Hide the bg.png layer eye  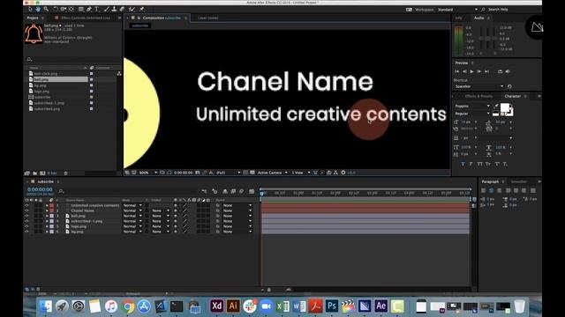click(26, 232)
